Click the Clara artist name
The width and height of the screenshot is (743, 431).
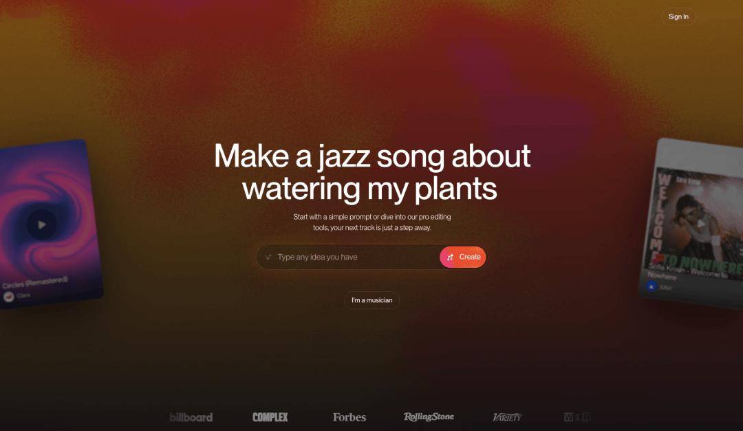click(23, 295)
